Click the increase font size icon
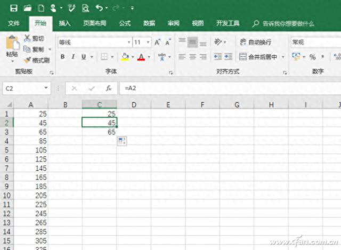341x250 pixels. tap(158, 42)
